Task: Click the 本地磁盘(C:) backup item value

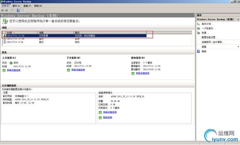Action: coord(22,96)
